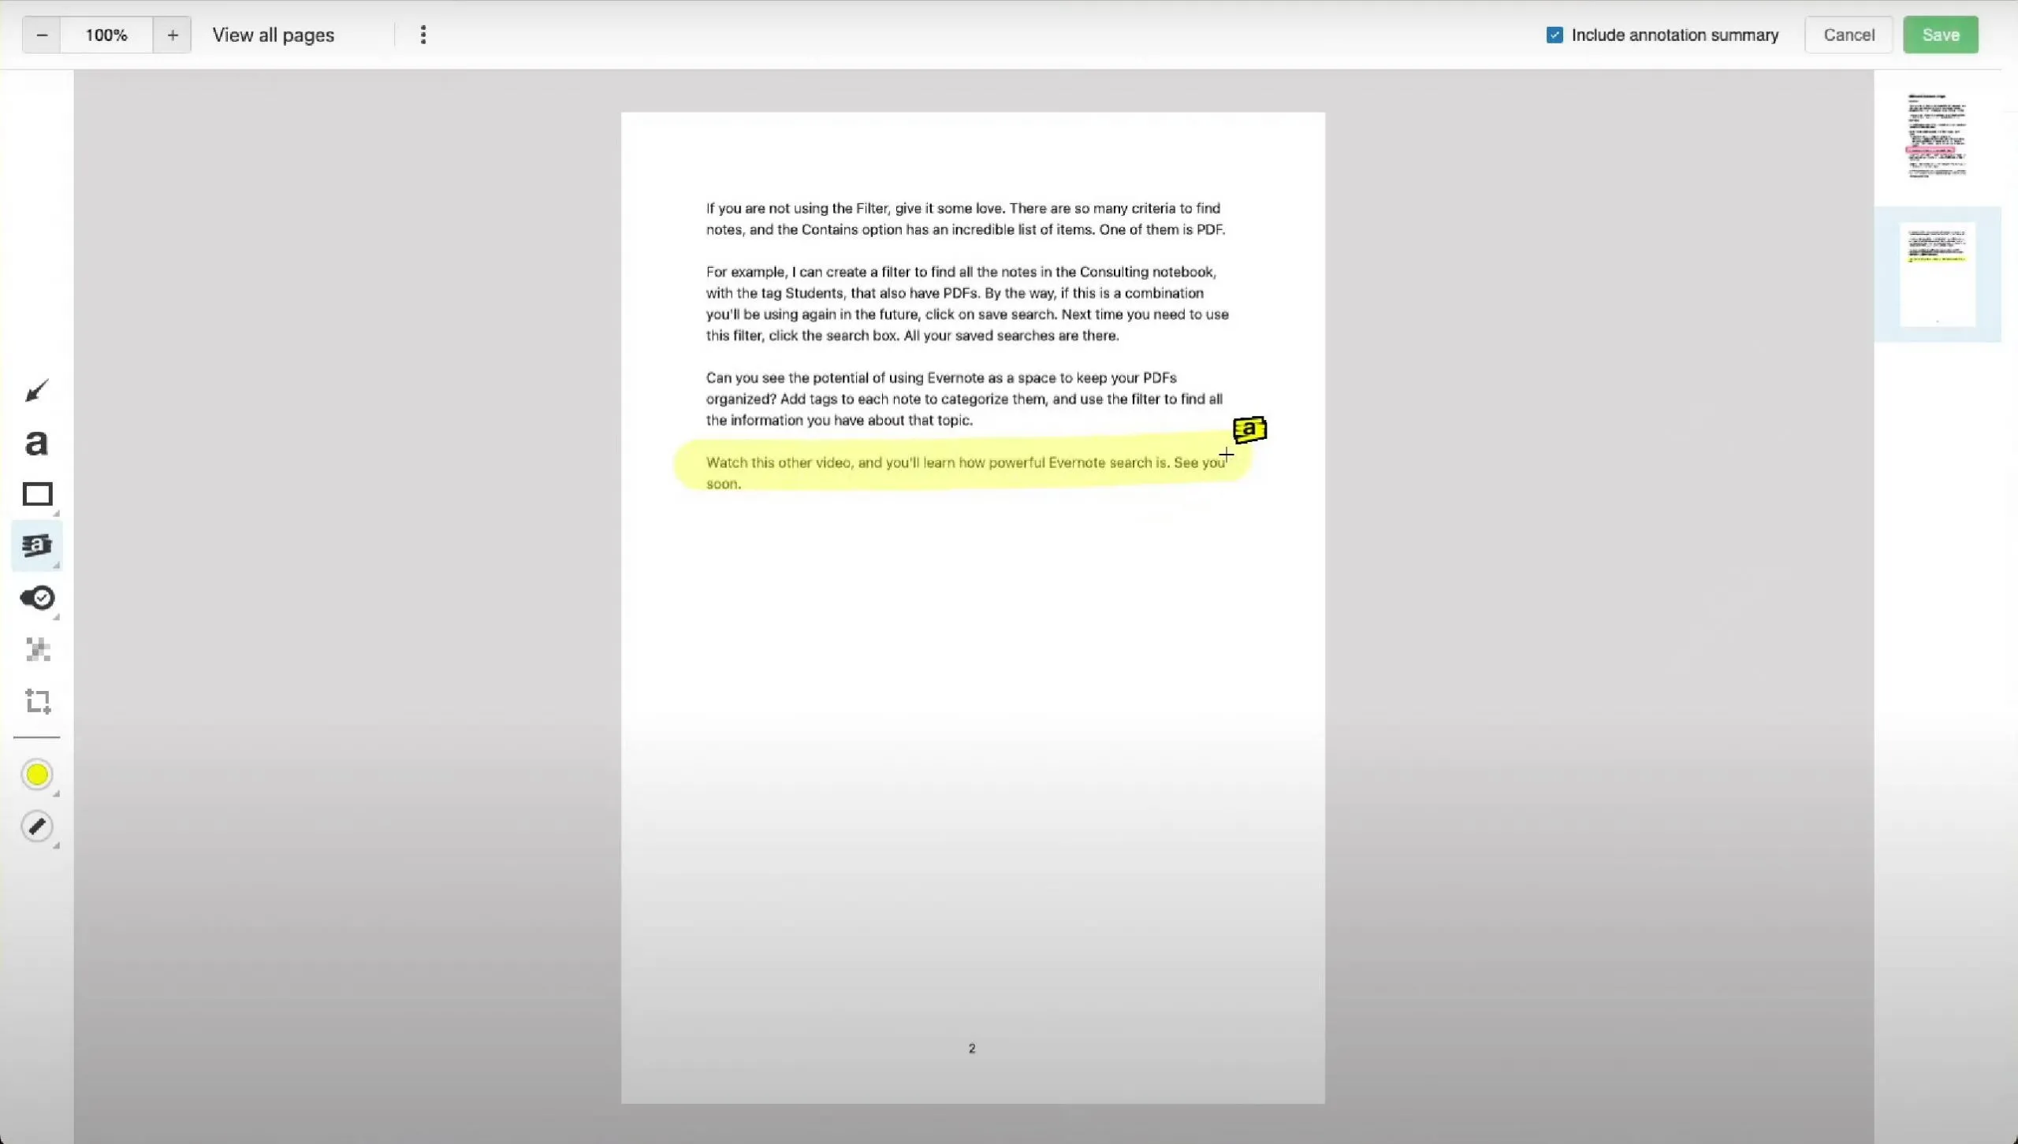Select the transform/resize tool
Image resolution: width=2018 pixels, height=1144 pixels.
click(37, 700)
